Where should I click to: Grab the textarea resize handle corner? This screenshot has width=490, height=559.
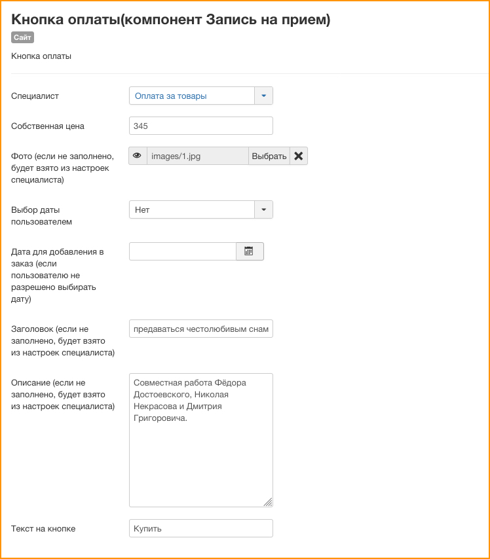[268, 502]
